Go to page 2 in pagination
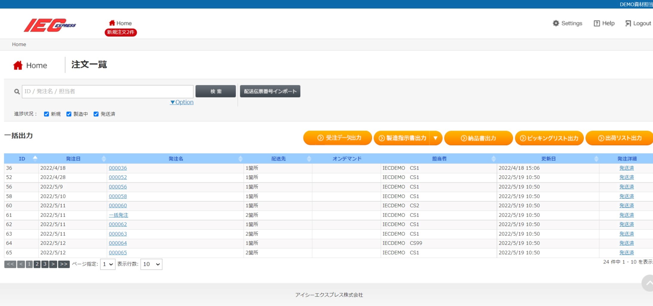This screenshot has height=306, width=653. [x=37, y=264]
